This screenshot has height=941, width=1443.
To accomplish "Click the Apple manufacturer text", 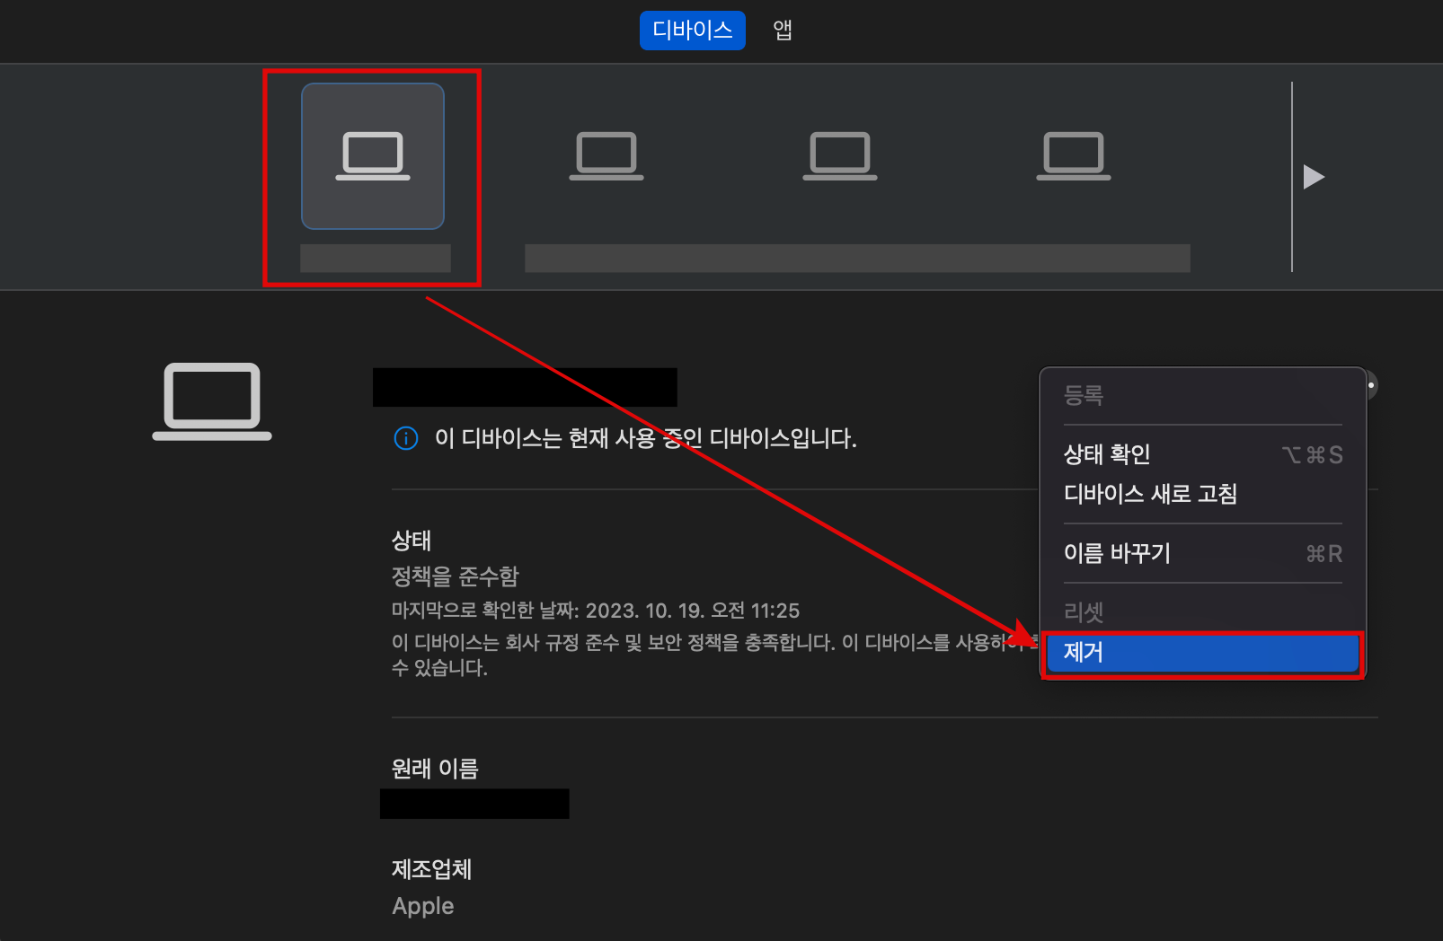I will tap(422, 905).
